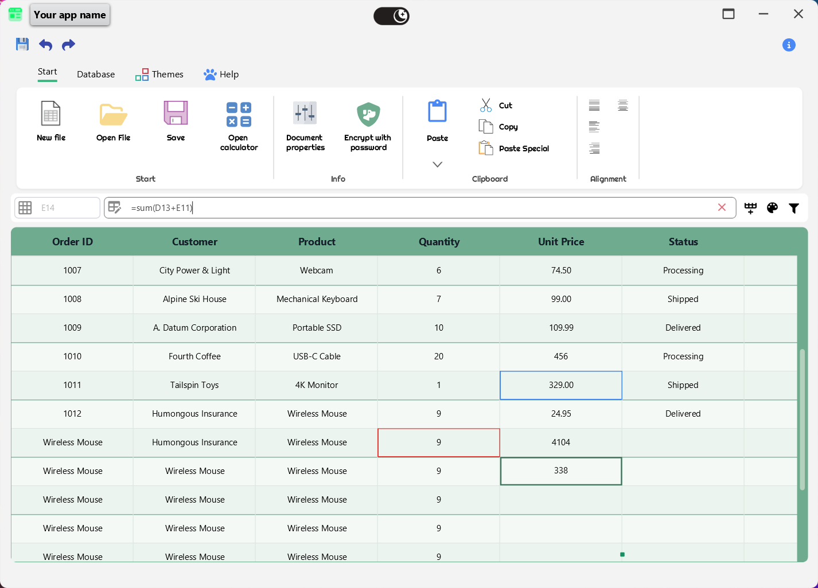
Task: Open the Database tab
Action: 96,75
